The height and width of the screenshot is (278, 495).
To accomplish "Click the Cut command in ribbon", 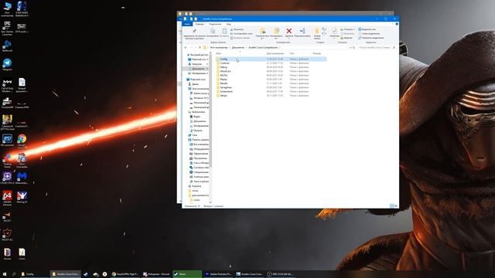I will (x=237, y=29).
